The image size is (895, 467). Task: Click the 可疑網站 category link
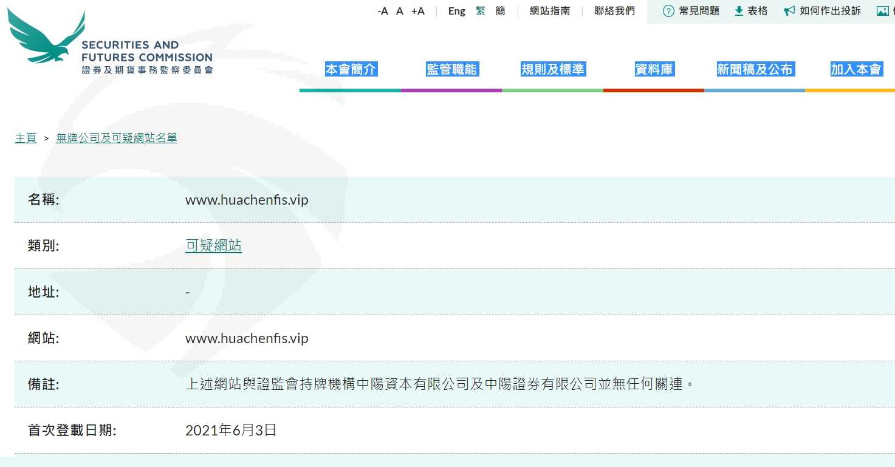[213, 245]
